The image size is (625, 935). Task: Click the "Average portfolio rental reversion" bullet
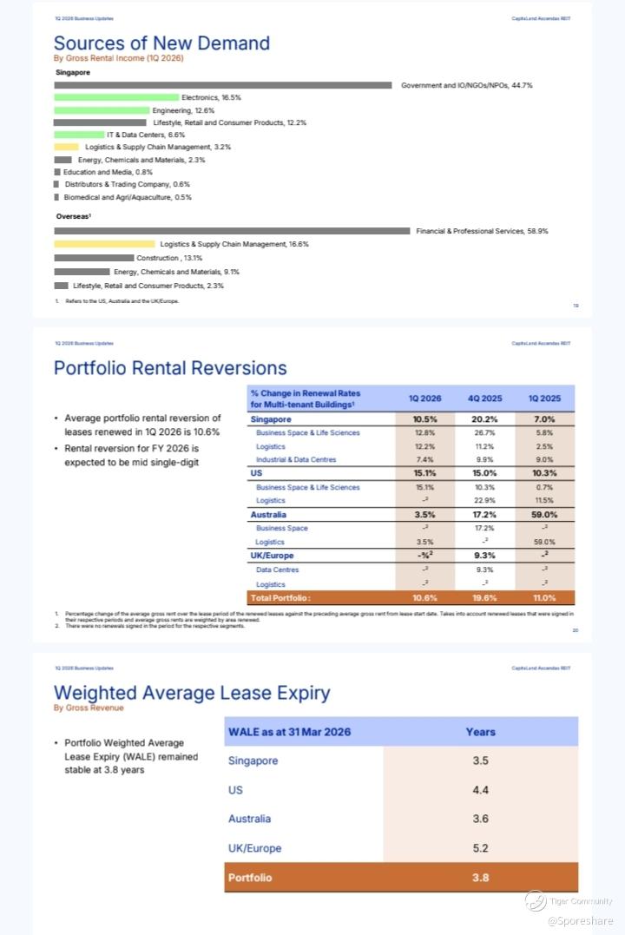(142, 425)
